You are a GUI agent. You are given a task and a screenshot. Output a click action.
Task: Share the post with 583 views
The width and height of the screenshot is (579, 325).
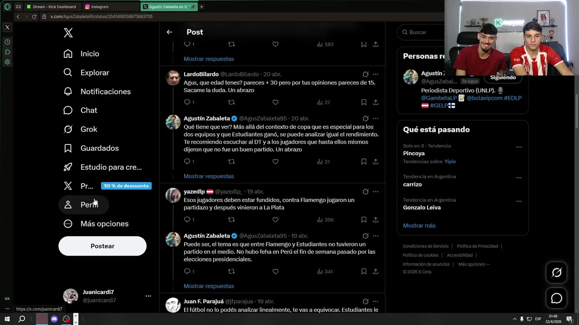pyautogui.click(x=375, y=44)
